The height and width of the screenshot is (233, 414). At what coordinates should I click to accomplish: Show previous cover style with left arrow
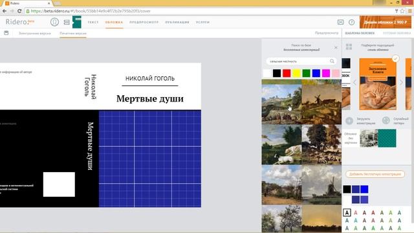354,82
